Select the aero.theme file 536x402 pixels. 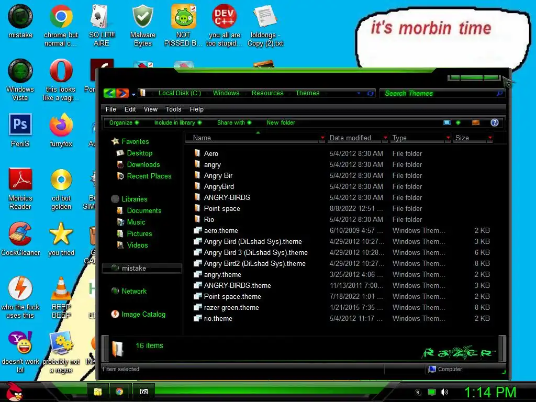click(x=216, y=230)
